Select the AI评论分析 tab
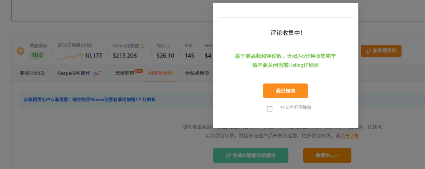The height and width of the screenshot is (169, 425). [x=161, y=73]
